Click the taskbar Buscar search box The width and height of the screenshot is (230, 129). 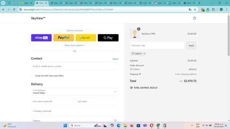click(x=86, y=125)
